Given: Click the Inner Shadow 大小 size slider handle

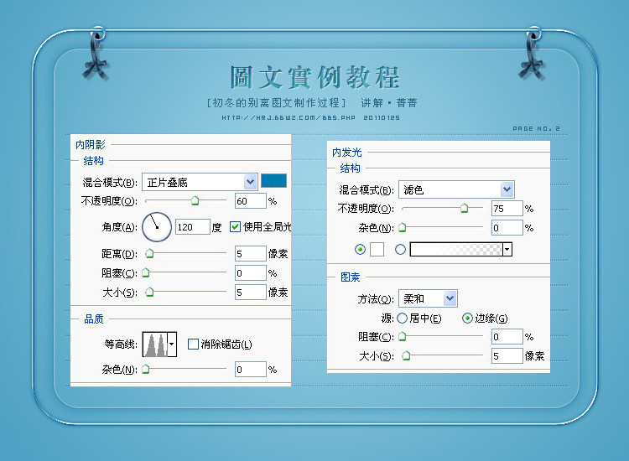Looking at the screenshot, I should coord(149,292).
